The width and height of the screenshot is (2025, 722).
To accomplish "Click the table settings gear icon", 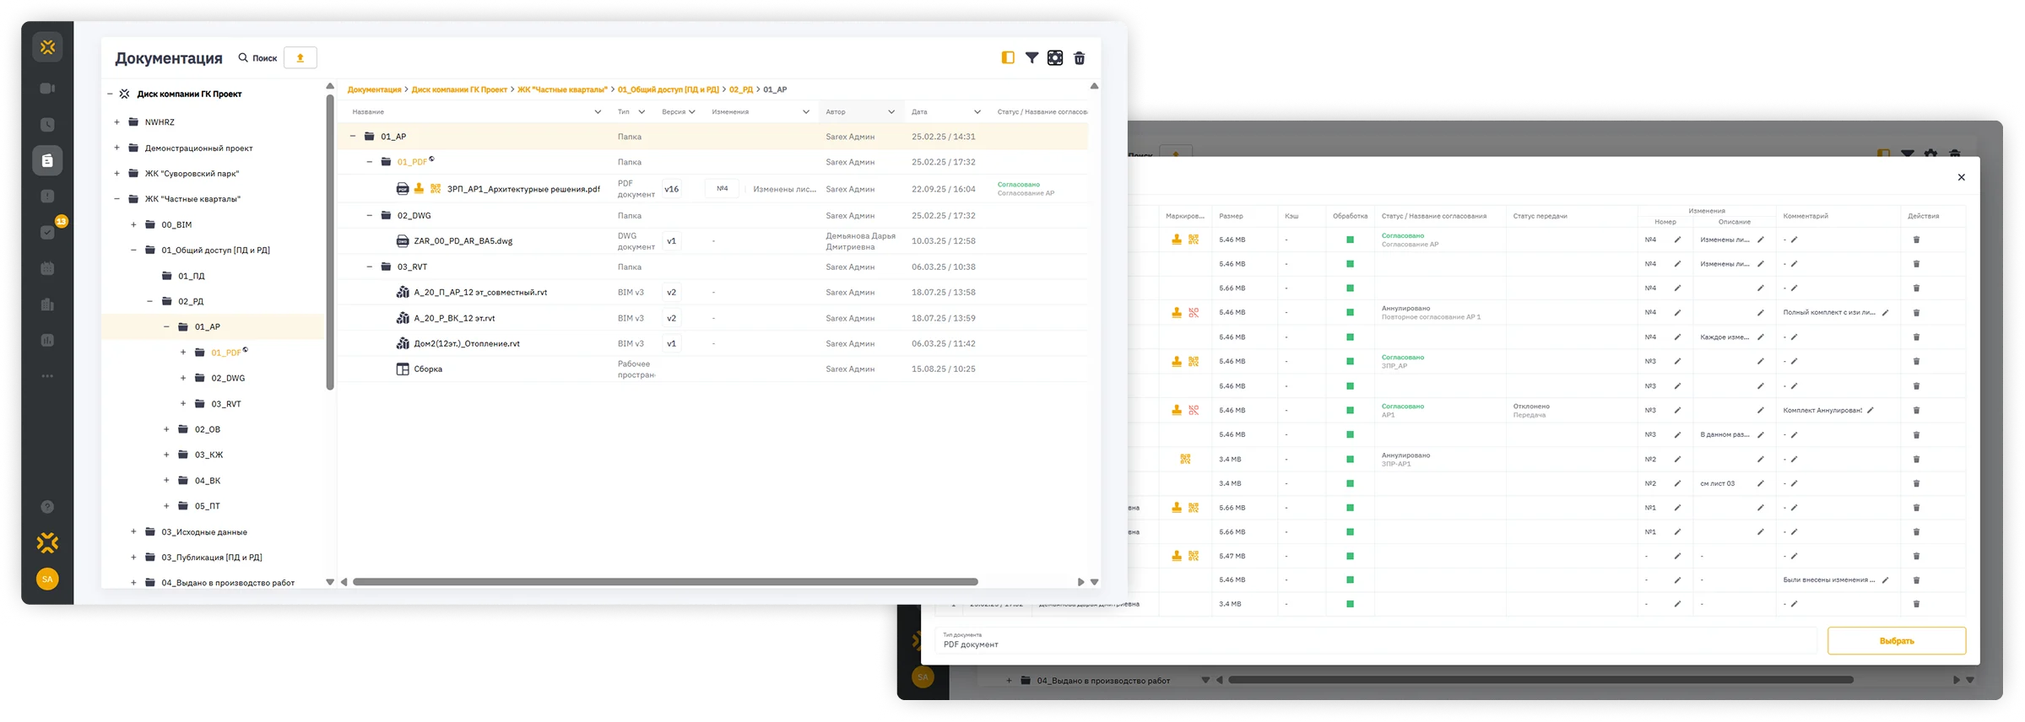I will point(1055,57).
